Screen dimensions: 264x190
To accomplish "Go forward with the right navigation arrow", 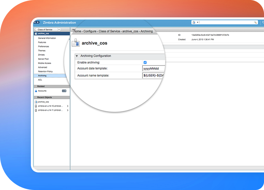I will click(38, 23).
